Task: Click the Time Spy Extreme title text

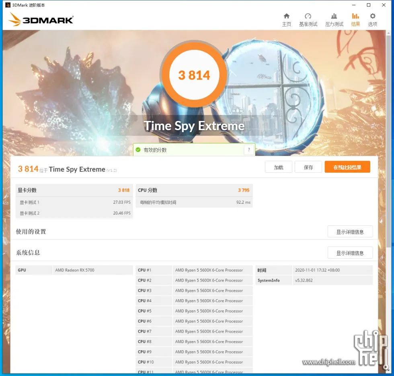Action: tap(194, 126)
